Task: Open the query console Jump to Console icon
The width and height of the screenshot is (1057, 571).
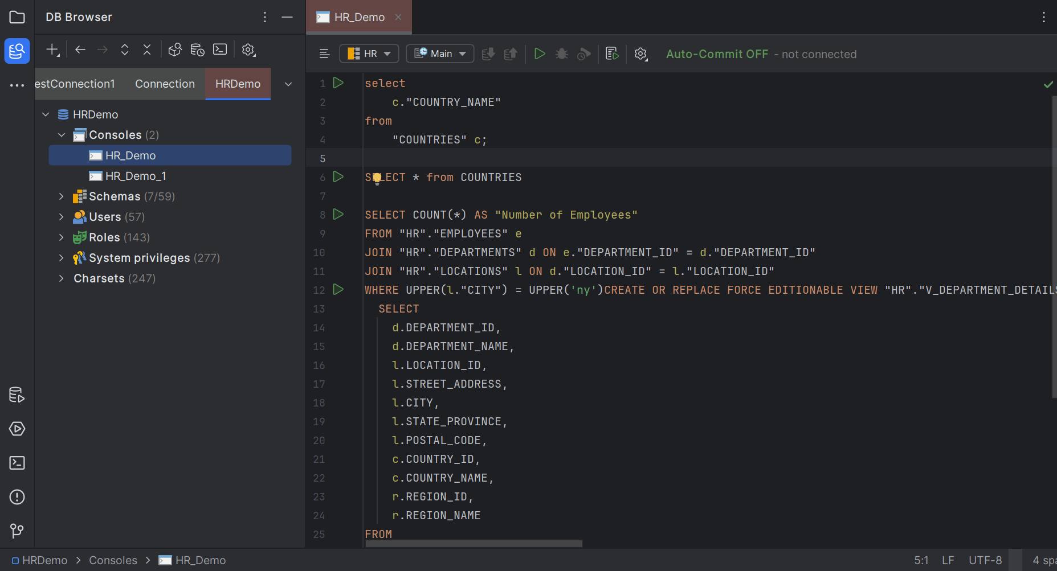Action: tap(611, 54)
